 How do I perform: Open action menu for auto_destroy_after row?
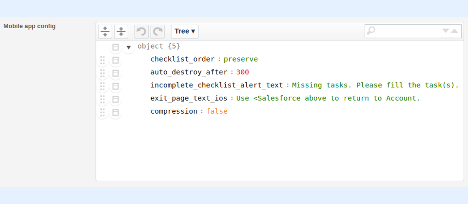pyautogui.click(x=116, y=73)
